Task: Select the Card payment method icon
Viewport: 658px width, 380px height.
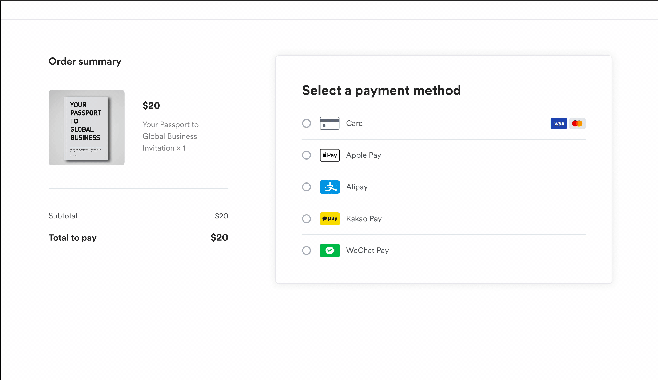Action: pos(330,124)
